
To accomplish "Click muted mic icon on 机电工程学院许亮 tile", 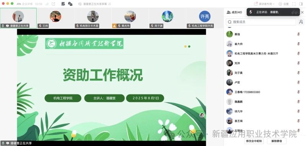I will pyautogui.click(x=189, y=26).
